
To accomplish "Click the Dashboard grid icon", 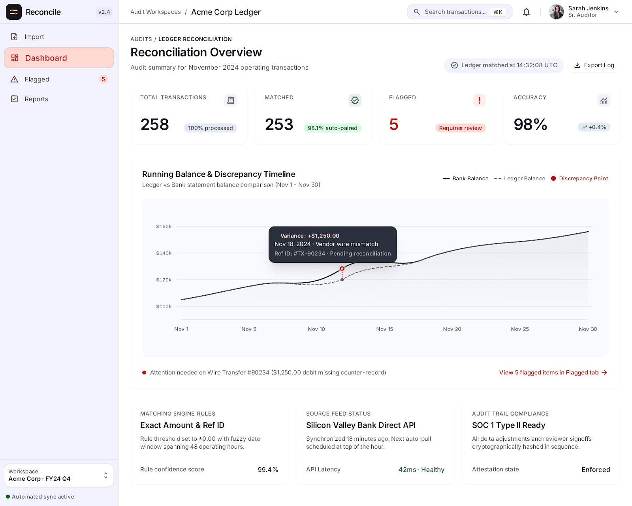I will click(15, 58).
